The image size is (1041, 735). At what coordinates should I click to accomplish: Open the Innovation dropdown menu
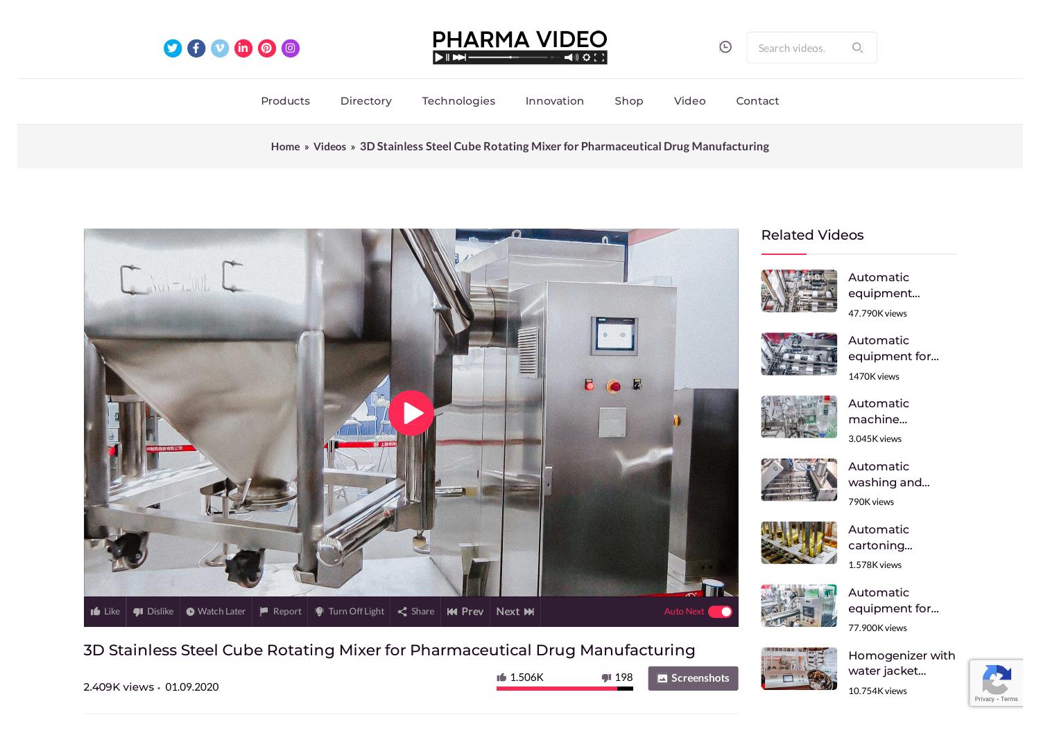[554, 100]
